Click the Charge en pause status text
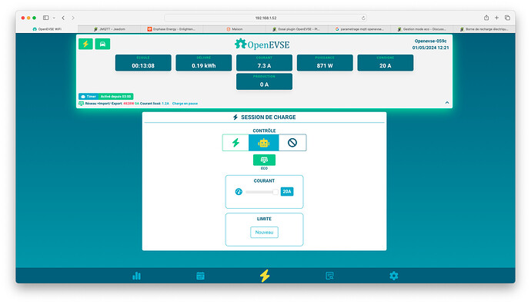The height and width of the screenshot is (304, 531). tap(185, 104)
